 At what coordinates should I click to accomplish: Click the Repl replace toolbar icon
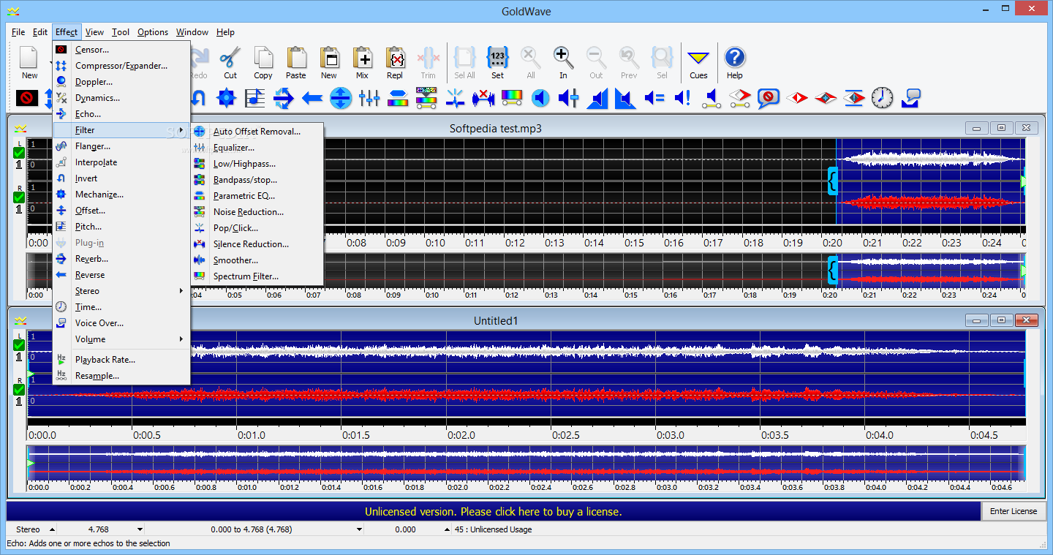coord(395,58)
